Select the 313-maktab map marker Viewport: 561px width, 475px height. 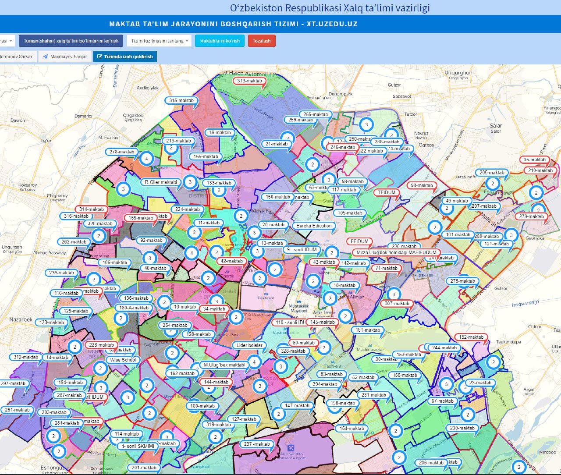(249, 81)
